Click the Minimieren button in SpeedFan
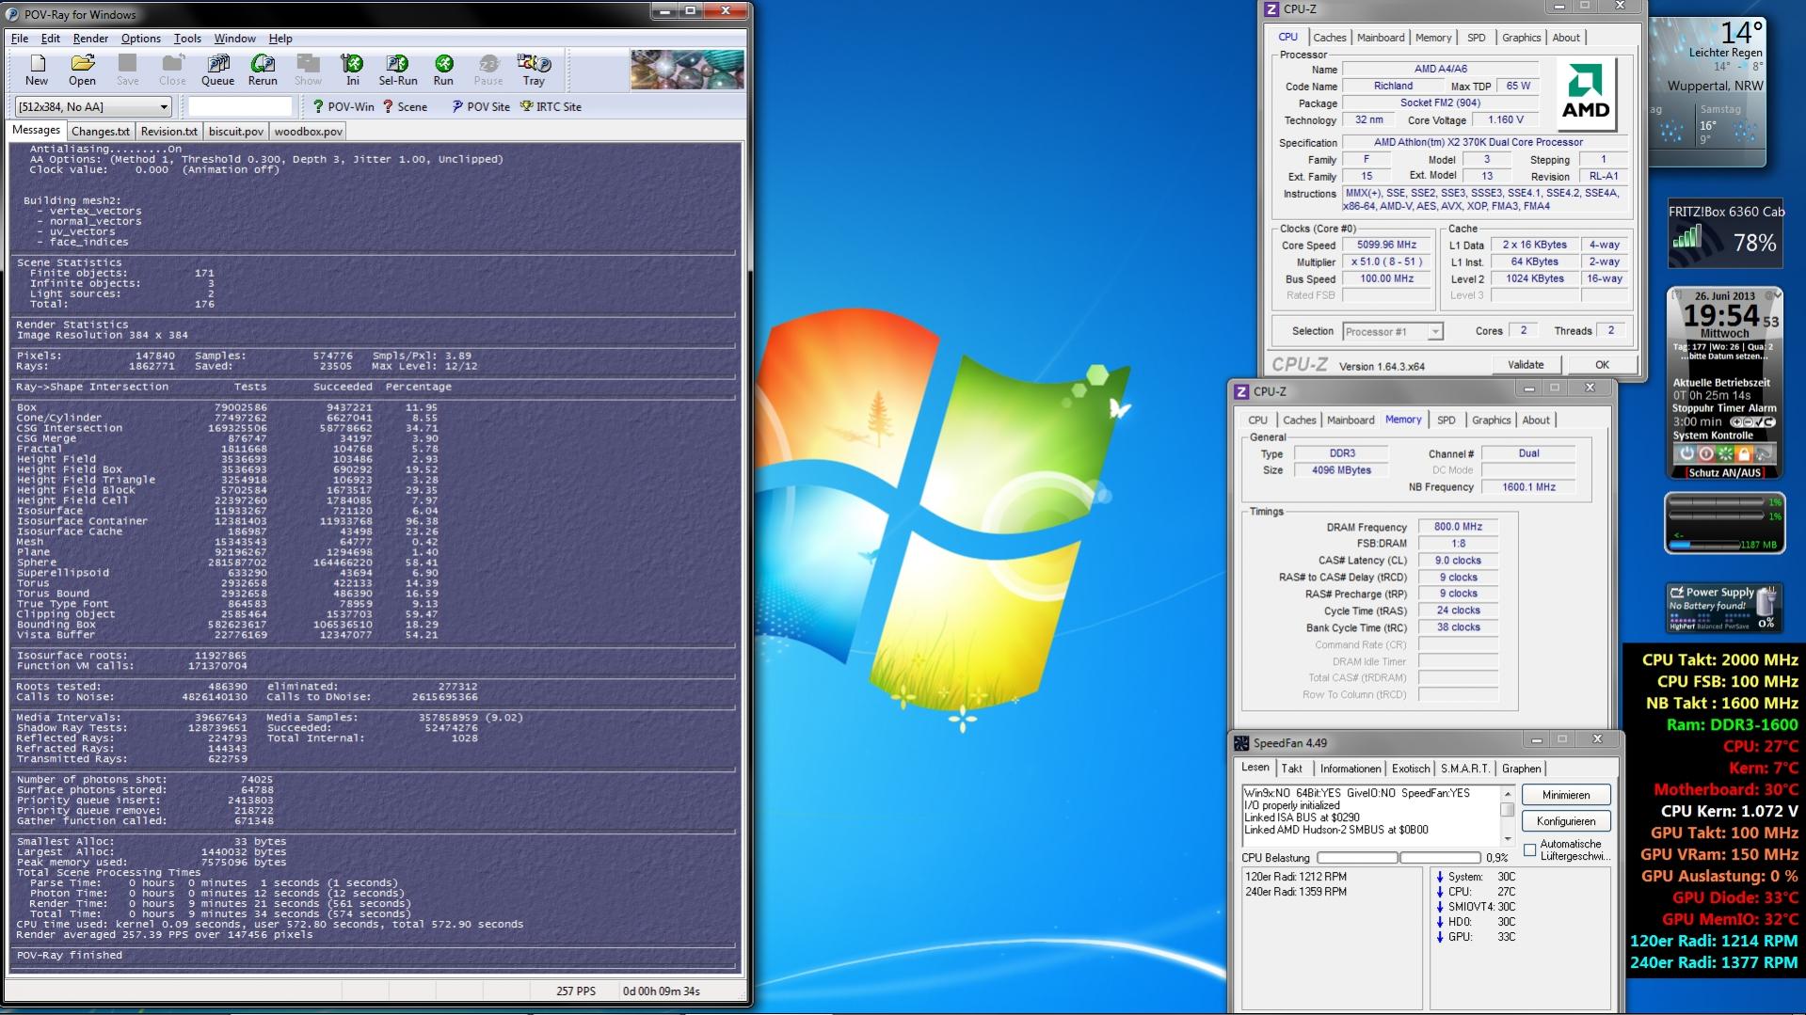Image resolution: width=1806 pixels, height=1015 pixels. pos(1566,795)
